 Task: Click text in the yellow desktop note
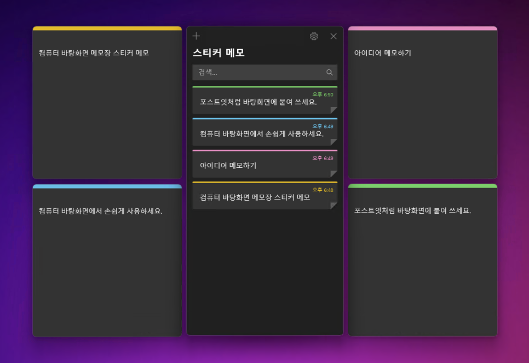94,53
